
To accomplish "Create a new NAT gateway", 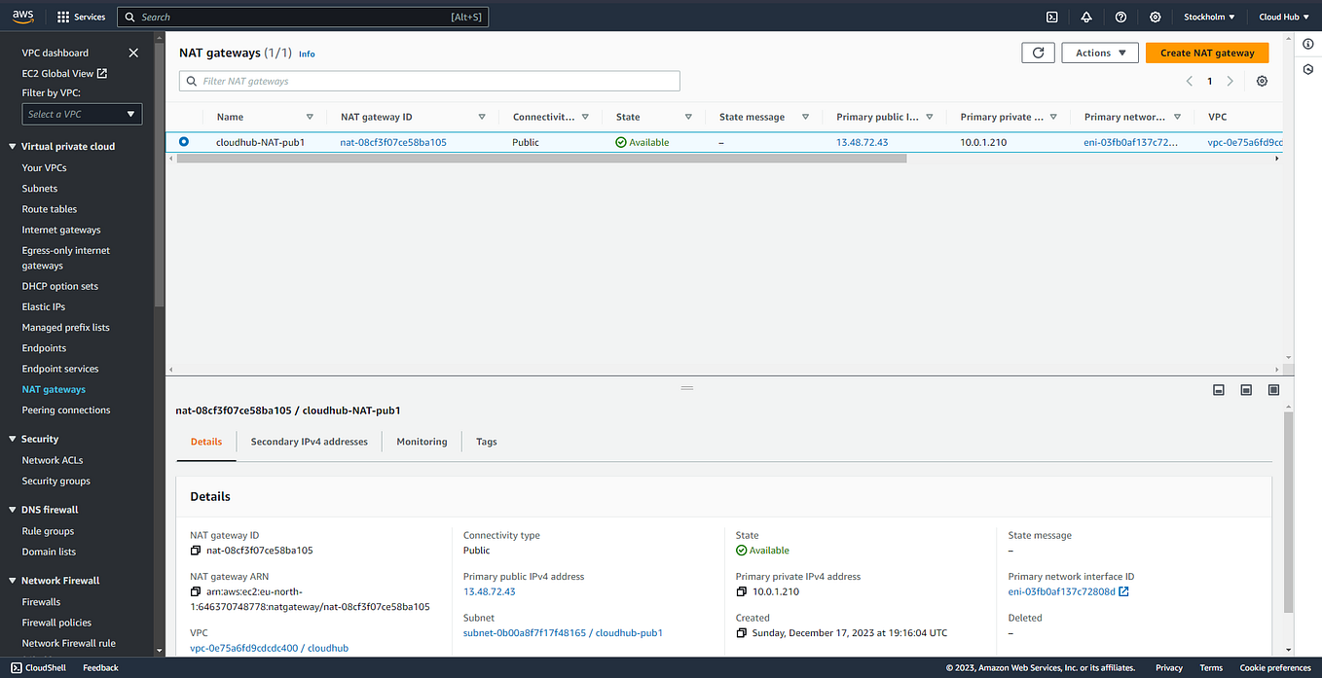I will [x=1206, y=53].
